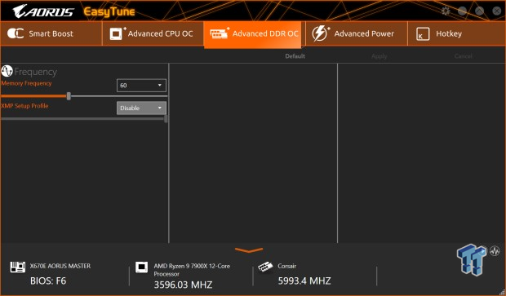This screenshot has width=506, height=296.
Task: Click the Memory Frequency slider handle
Action: [69, 96]
